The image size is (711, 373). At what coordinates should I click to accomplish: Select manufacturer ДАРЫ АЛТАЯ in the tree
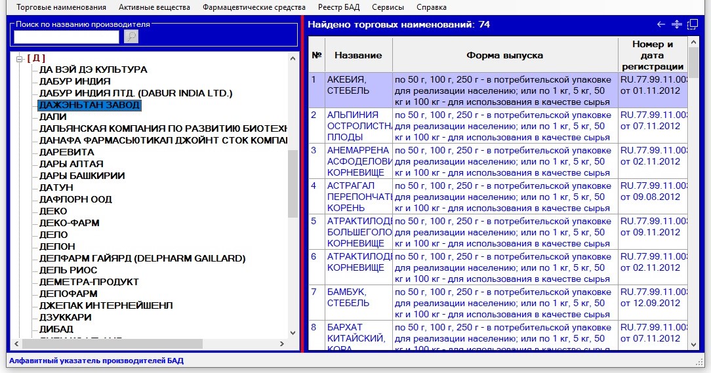(71, 164)
